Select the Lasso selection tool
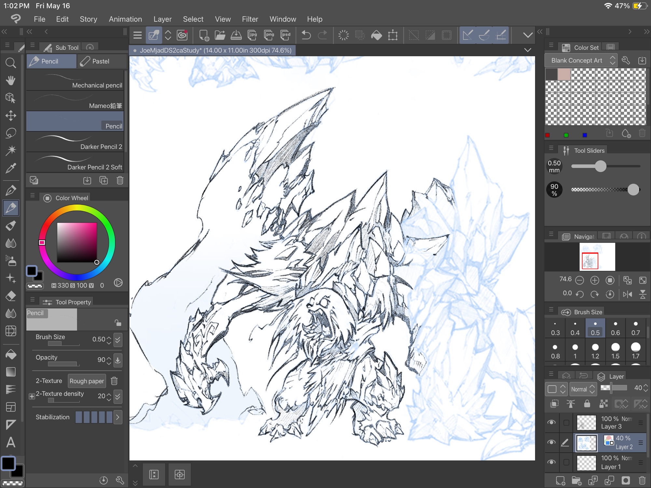 point(11,133)
